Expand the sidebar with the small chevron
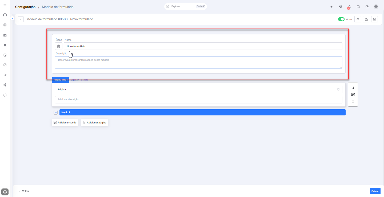 [x=12, y=18]
